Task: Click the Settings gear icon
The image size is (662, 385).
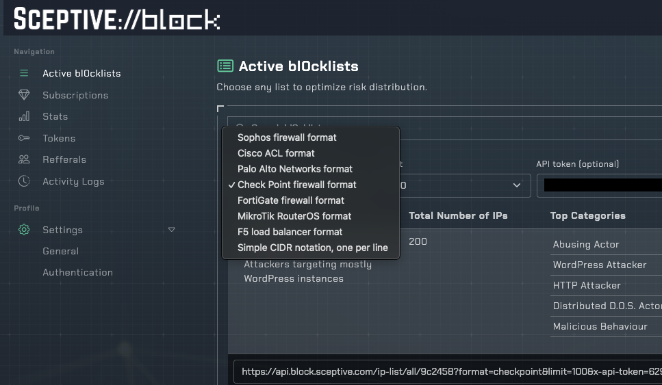Action: point(24,230)
